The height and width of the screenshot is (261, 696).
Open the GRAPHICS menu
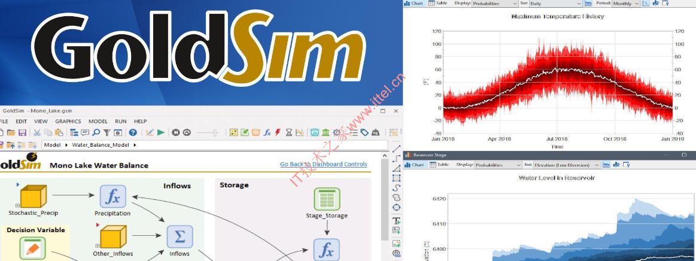(68, 121)
